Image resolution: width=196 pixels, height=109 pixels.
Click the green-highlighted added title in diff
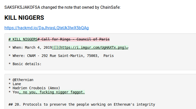pos(23,39)
